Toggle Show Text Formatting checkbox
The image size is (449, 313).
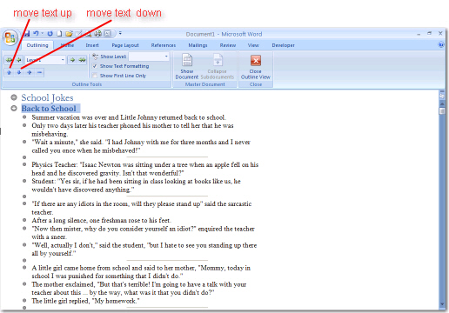click(95, 66)
